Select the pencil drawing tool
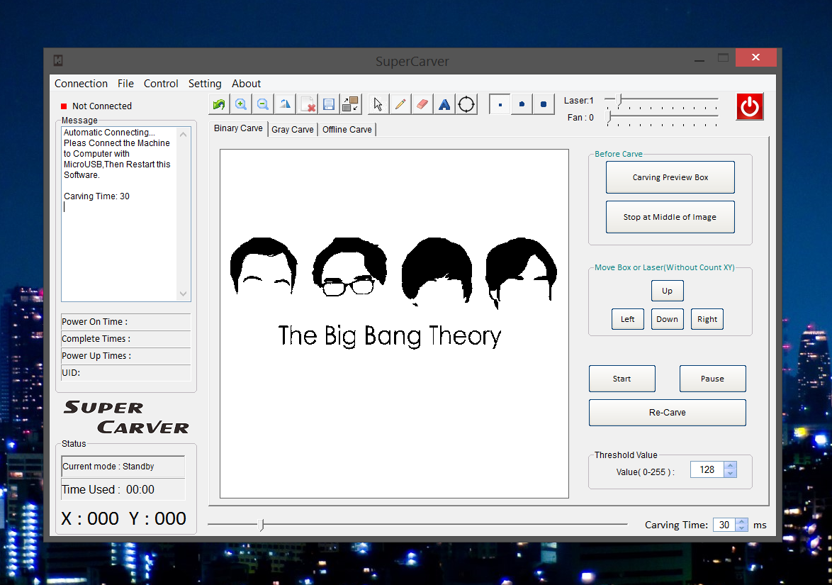This screenshot has width=832, height=585. [x=400, y=104]
